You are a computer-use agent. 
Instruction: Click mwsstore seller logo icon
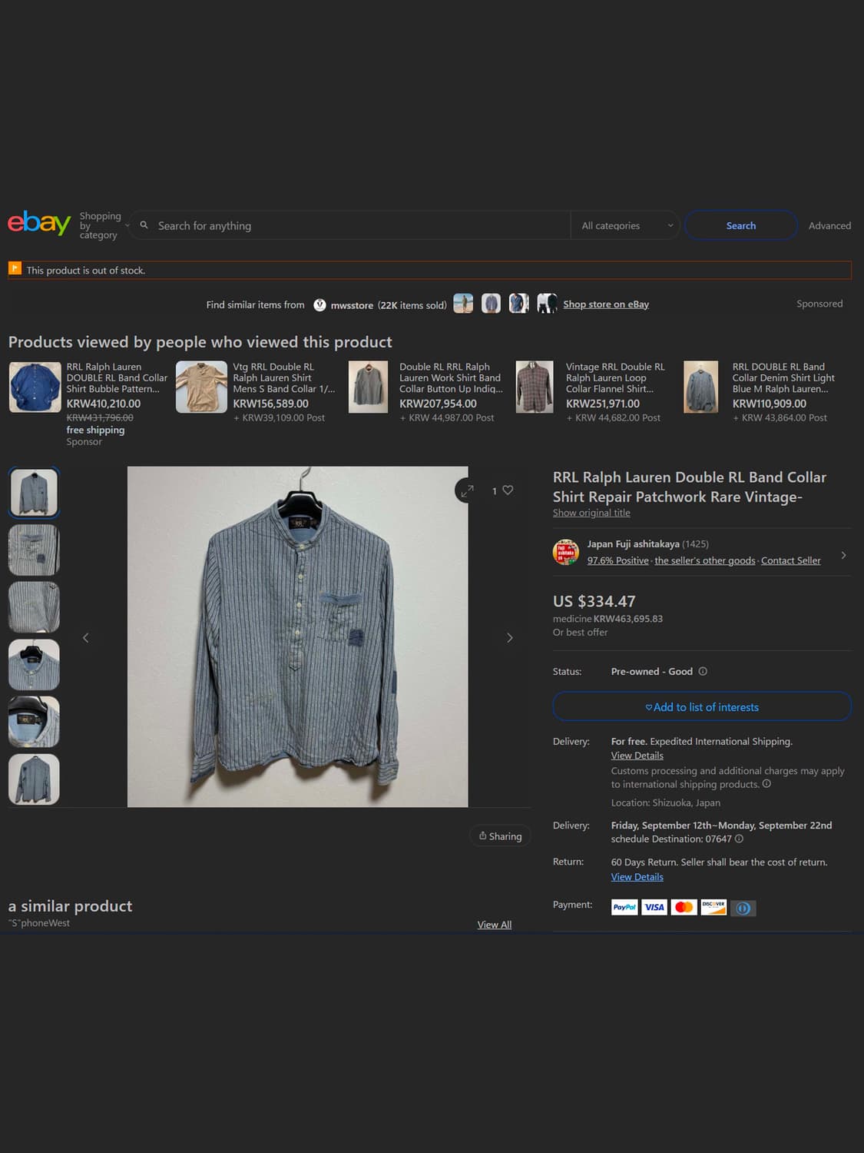click(x=319, y=305)
